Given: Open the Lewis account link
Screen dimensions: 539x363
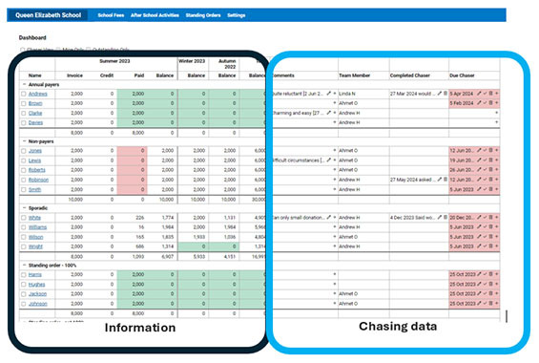Looking at the screenshot, I should coord(34,160).
